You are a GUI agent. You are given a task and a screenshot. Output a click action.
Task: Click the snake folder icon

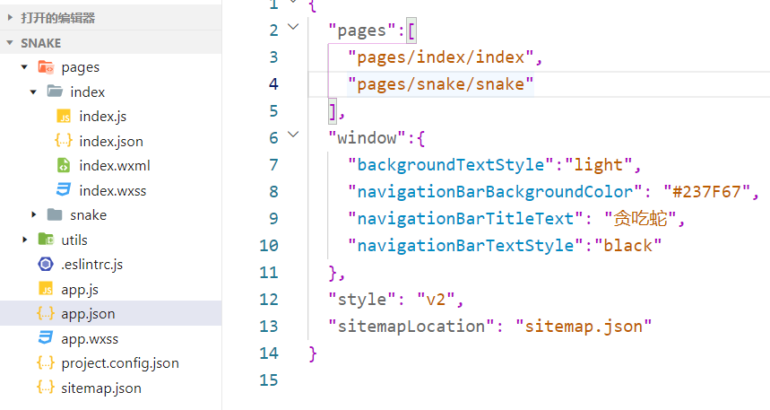55,214
